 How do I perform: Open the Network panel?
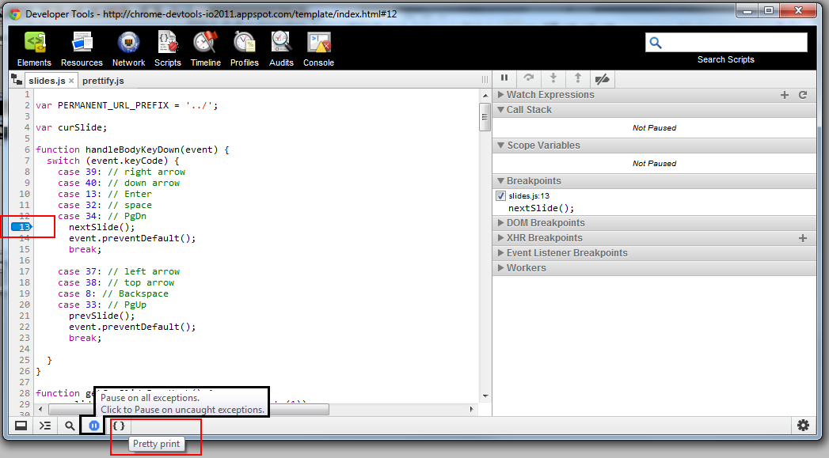(128, 49)
